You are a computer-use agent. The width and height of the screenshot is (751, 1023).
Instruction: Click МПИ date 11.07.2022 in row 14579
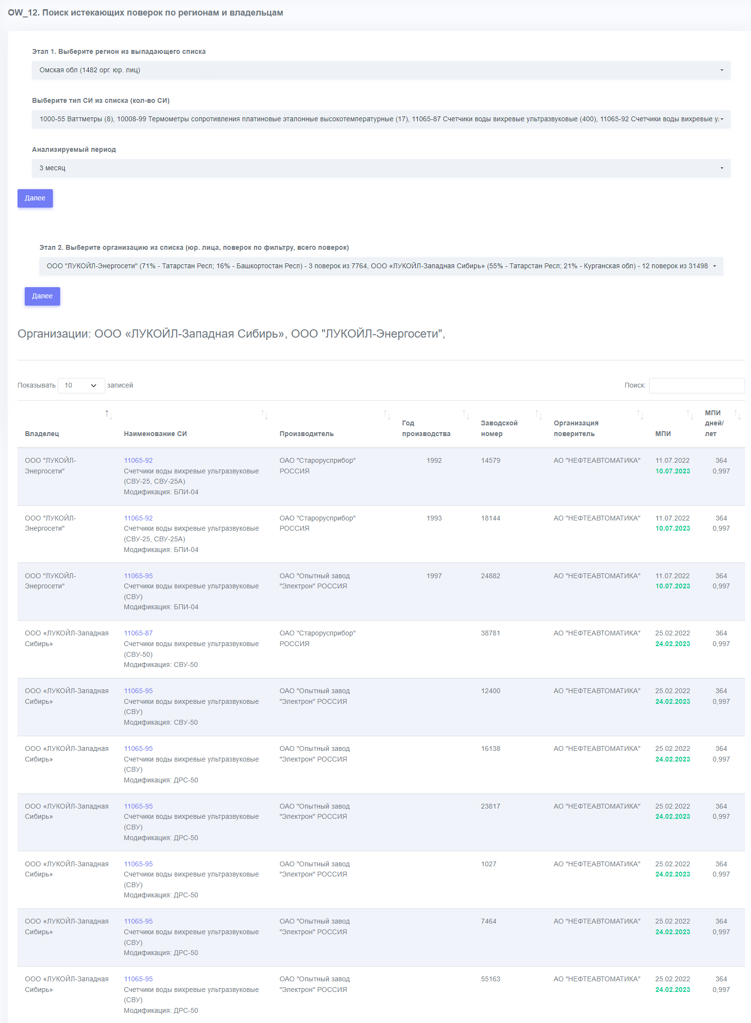(x=672, y=461)
